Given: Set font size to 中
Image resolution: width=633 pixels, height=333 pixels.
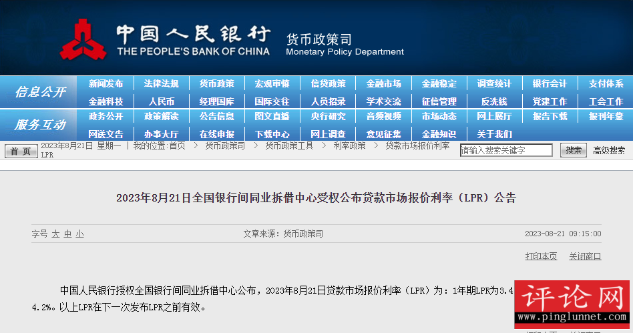Looking at the screenshot, I should coord(67,234).
